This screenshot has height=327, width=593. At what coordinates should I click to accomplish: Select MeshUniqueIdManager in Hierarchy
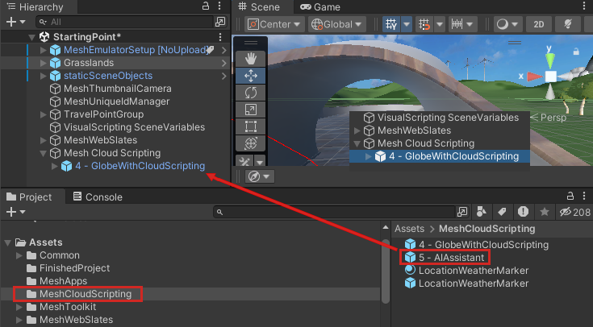116,101
